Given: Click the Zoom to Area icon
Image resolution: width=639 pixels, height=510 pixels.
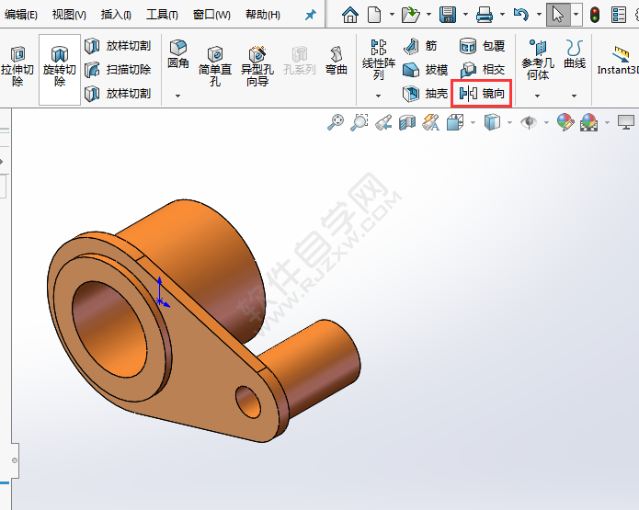Looking at the screenshot, I should [x=359, y=122].
